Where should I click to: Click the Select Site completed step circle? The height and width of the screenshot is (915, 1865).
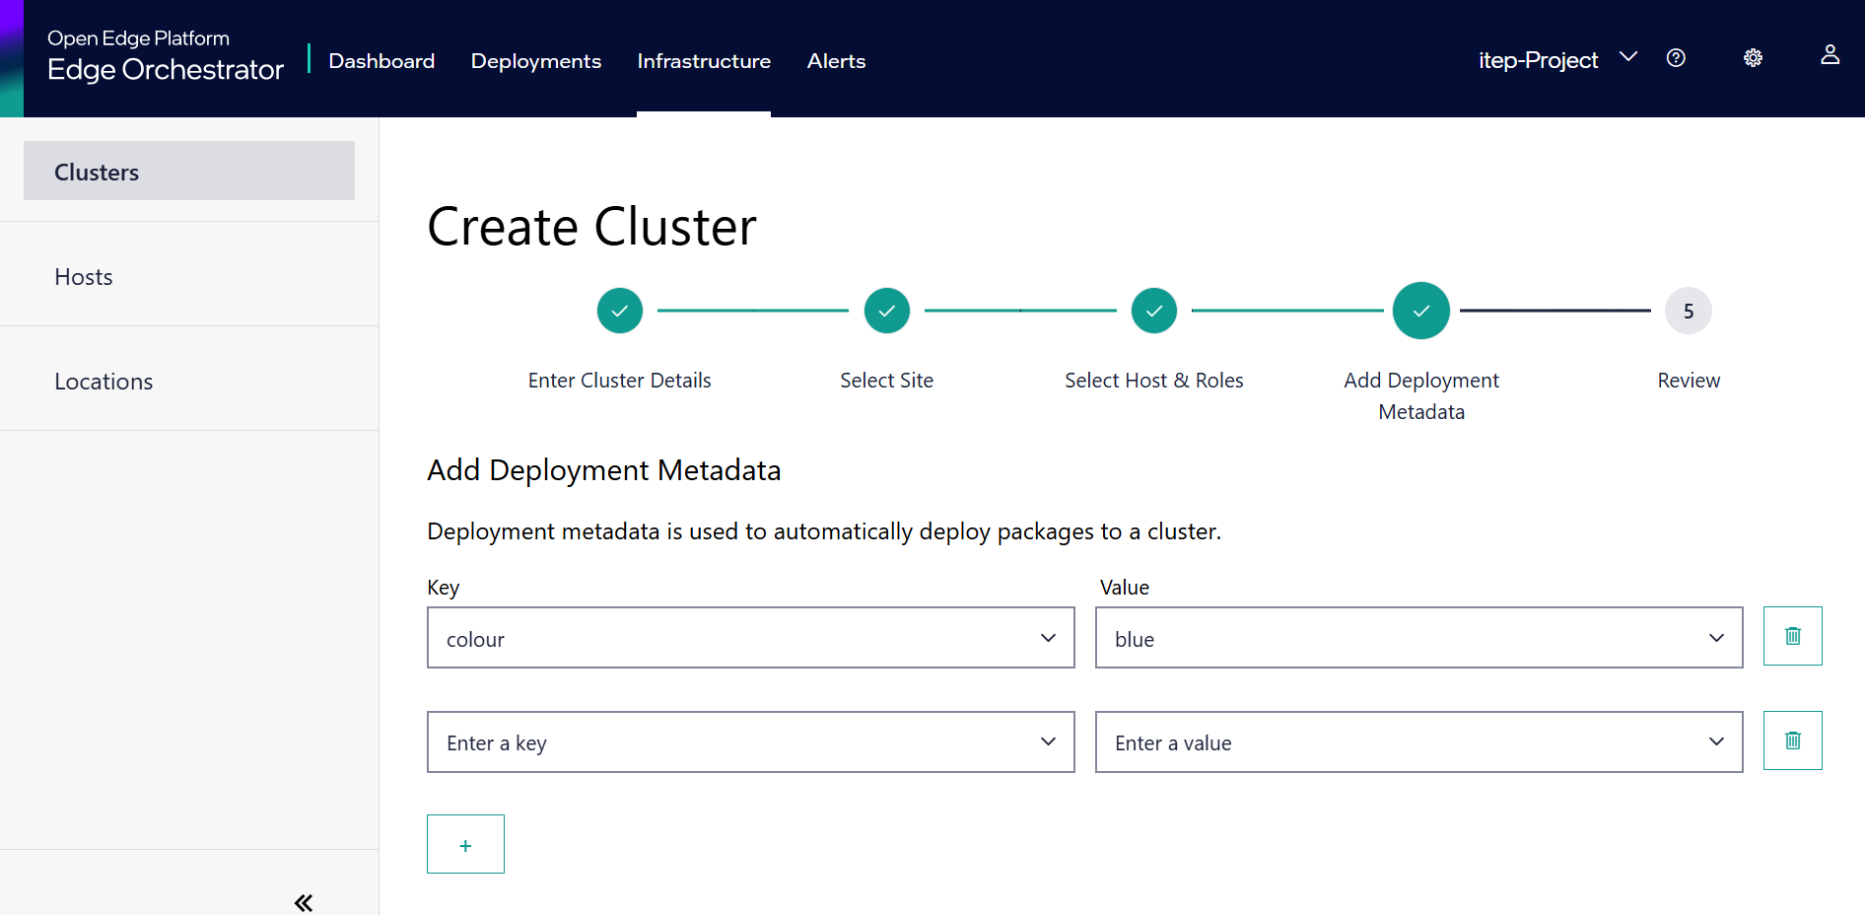pyautogui.click(x=886, y=310)
